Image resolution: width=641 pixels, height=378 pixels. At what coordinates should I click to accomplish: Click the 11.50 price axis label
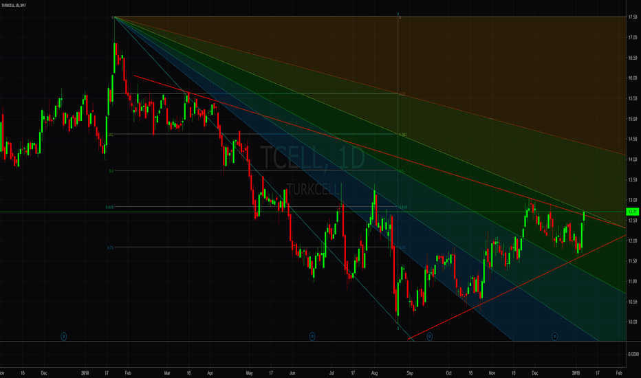(x=633, y=261)
